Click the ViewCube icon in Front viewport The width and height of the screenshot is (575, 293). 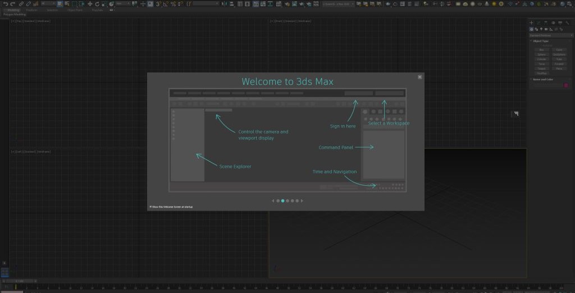(515, 114)
